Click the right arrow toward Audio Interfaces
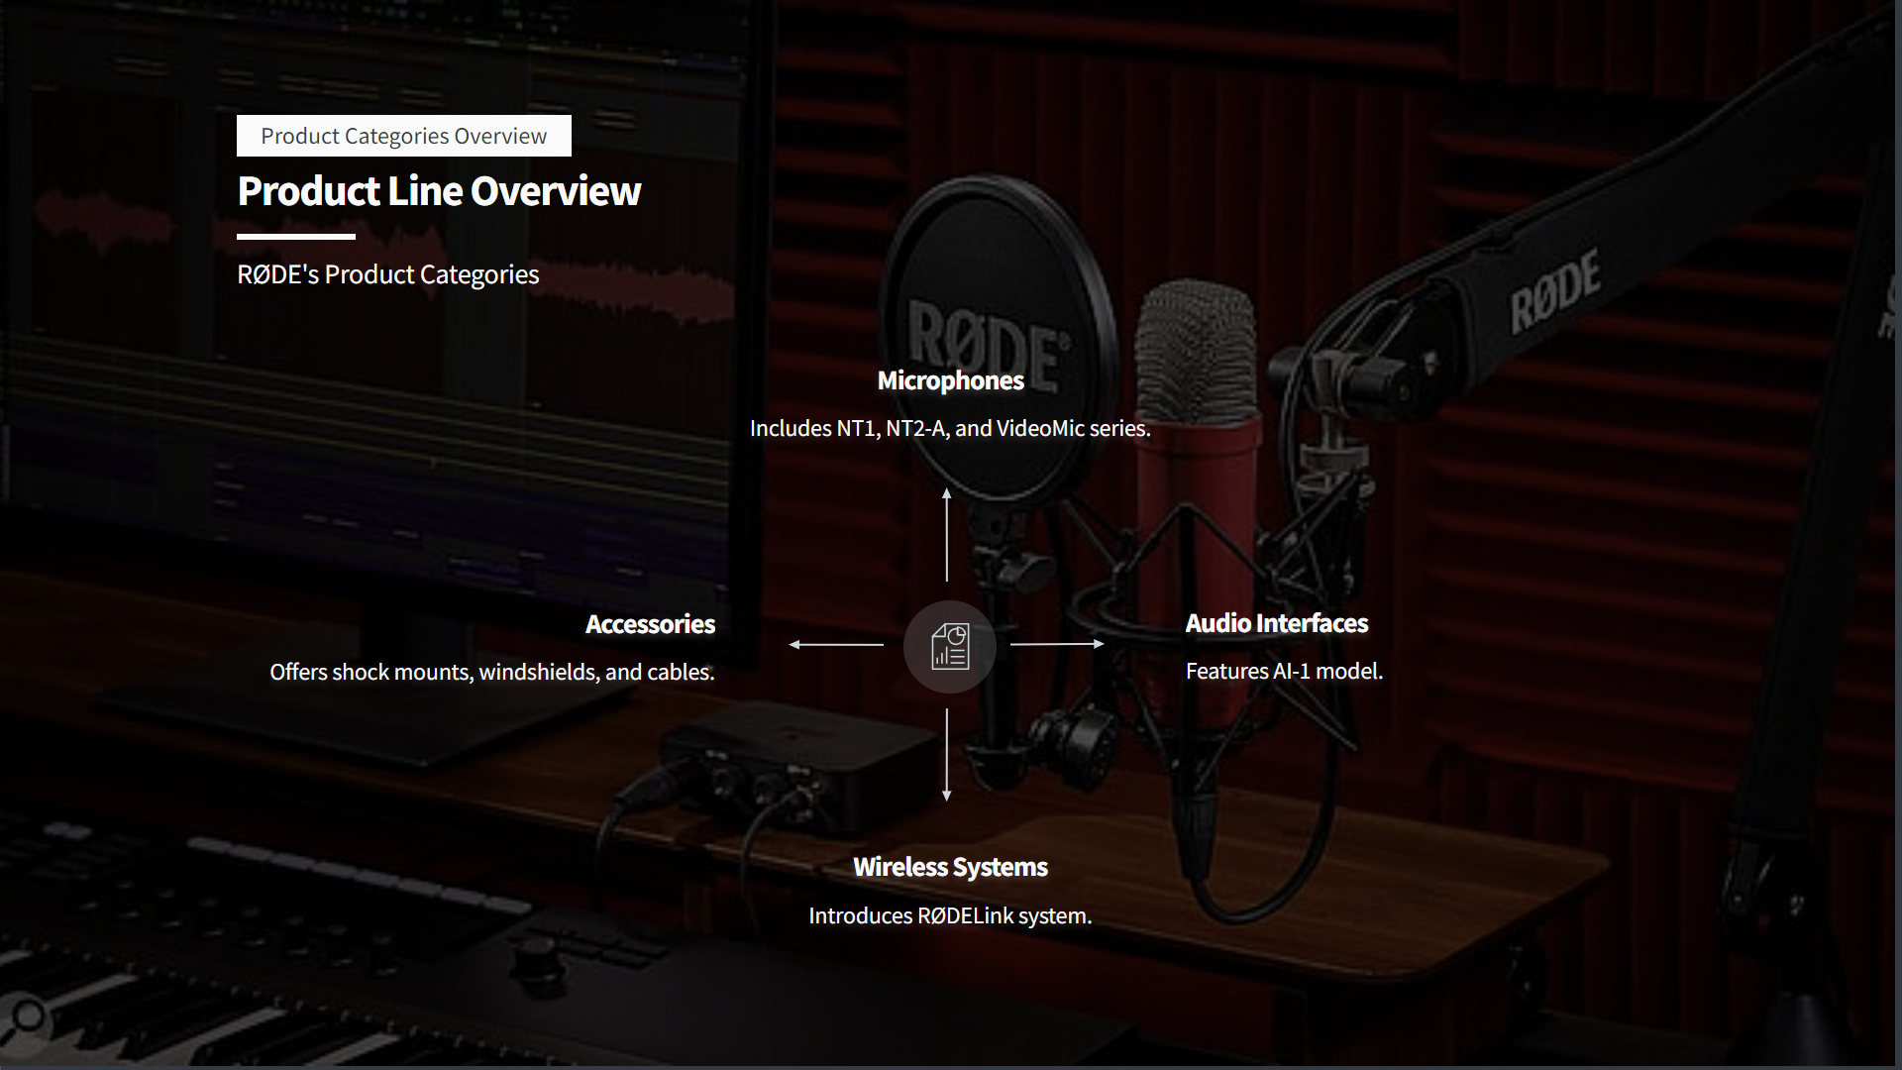This screenshot has width=1902, height=1070. (x=1057, y=644)
